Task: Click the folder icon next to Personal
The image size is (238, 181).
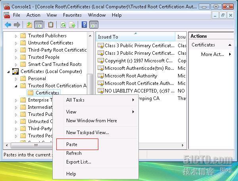Action: [x=23, y=79]
